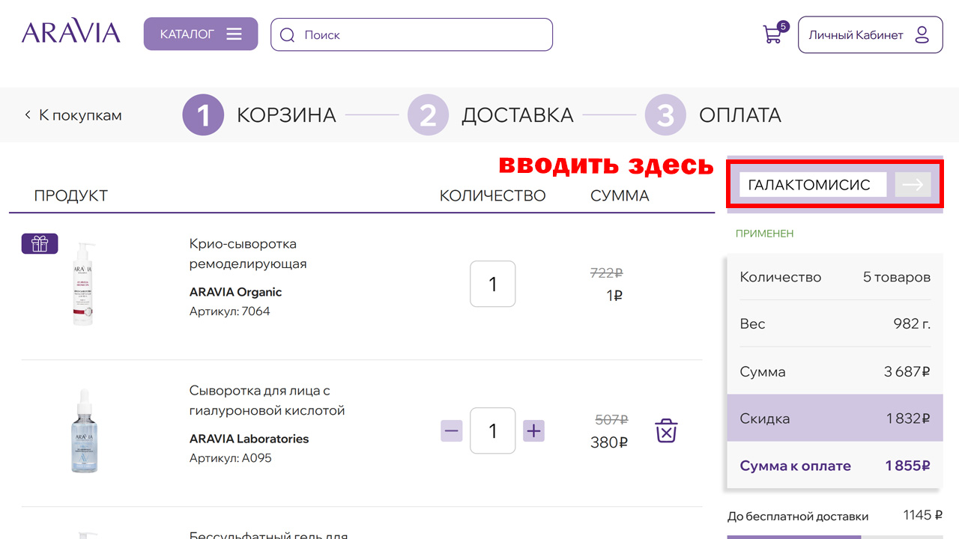Select step 2 Доставка
The height and width of the screenshot is (539, 959).
click(491, 115)
